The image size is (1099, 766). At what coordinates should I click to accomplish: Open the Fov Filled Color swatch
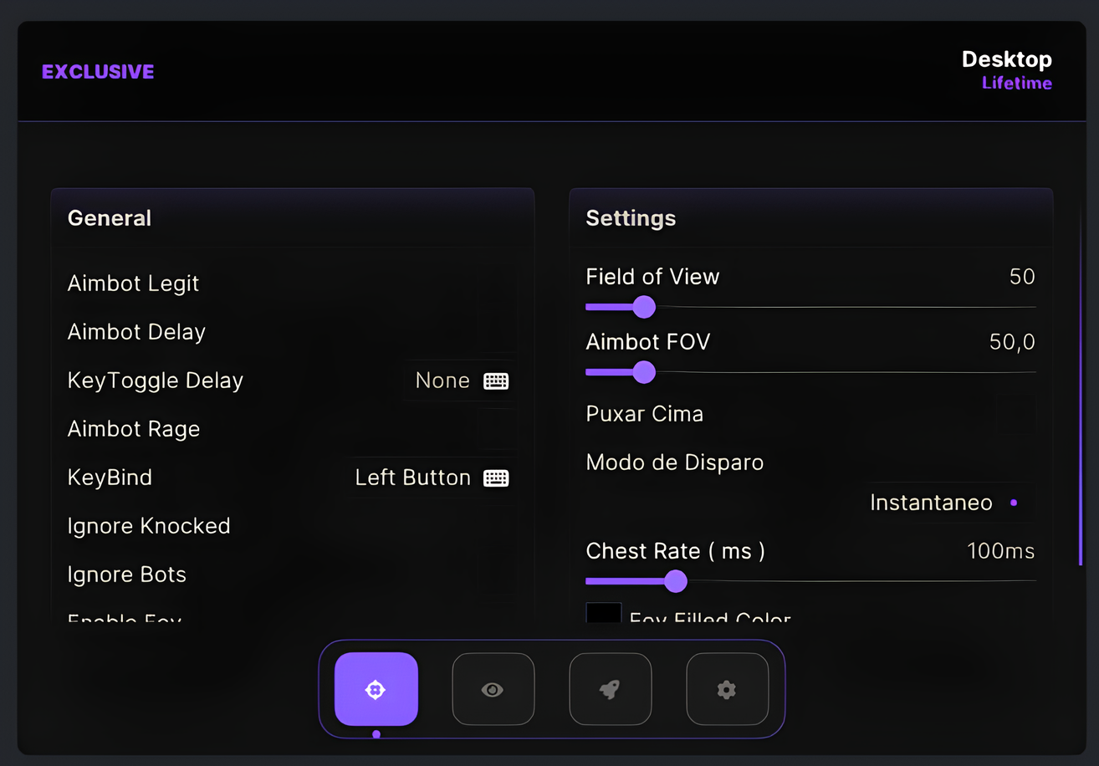click(x=603, y=613)
